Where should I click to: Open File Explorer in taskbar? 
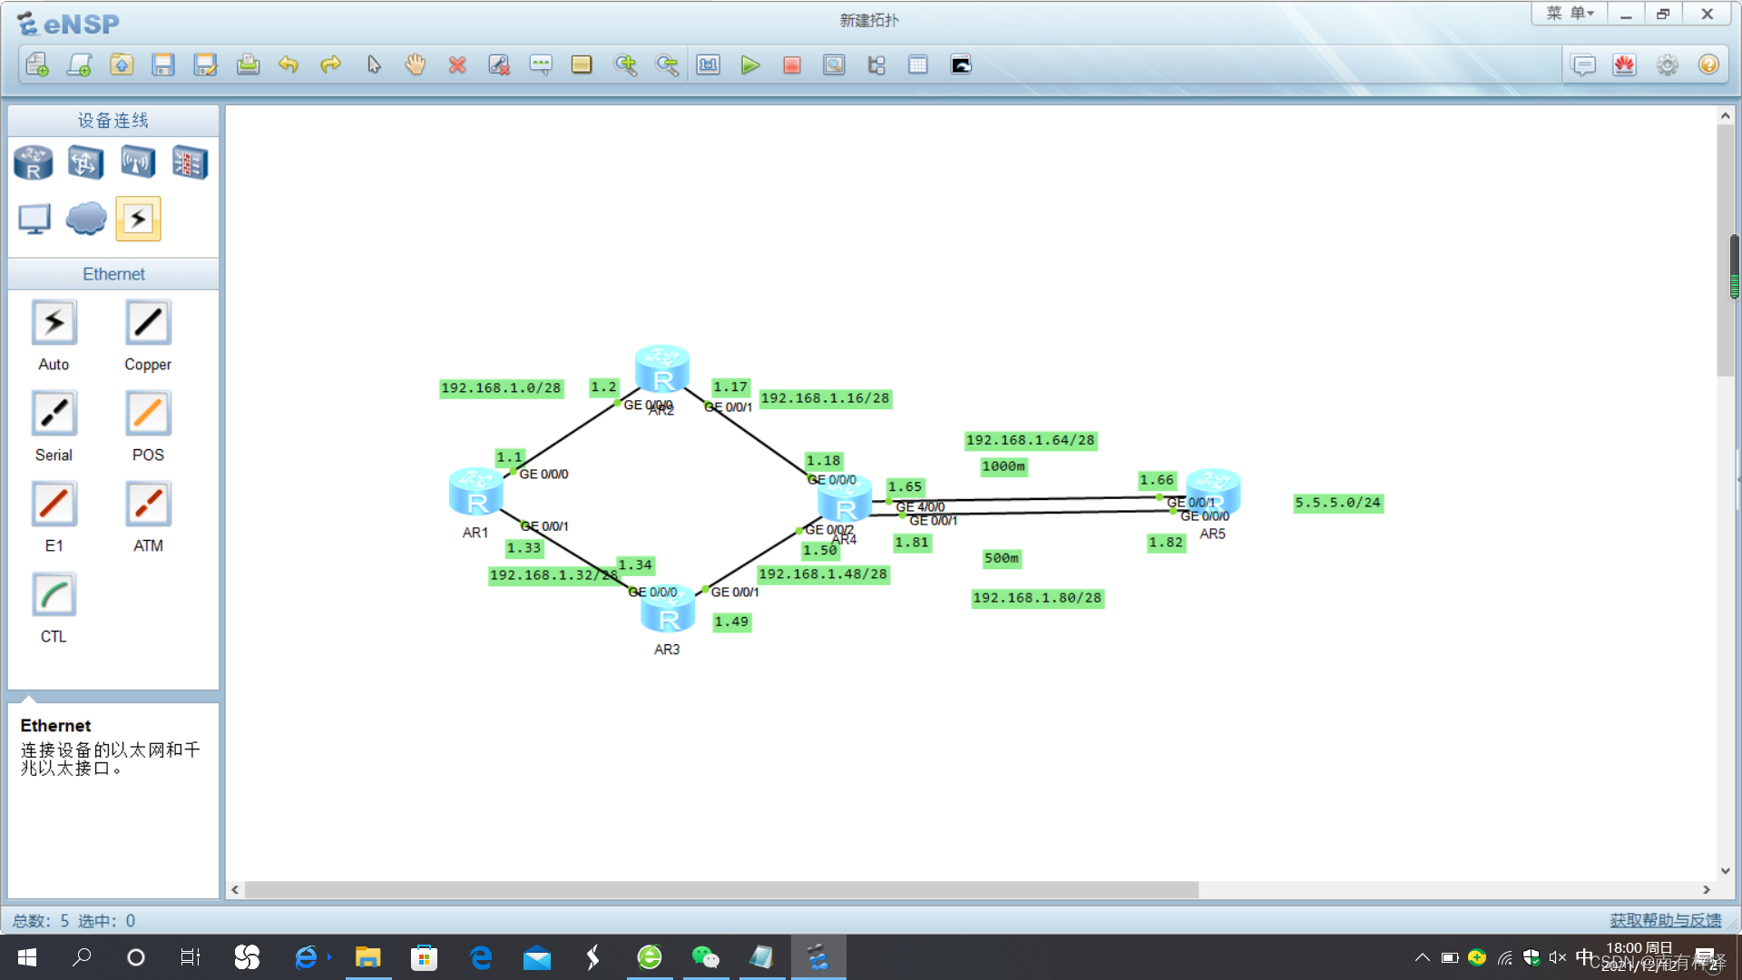(x=367, y=957)
